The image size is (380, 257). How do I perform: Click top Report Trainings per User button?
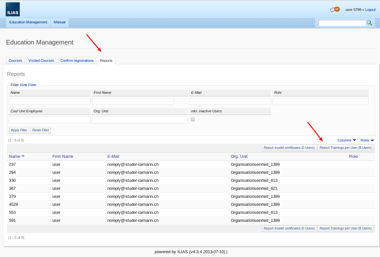(x=345, y=148)
